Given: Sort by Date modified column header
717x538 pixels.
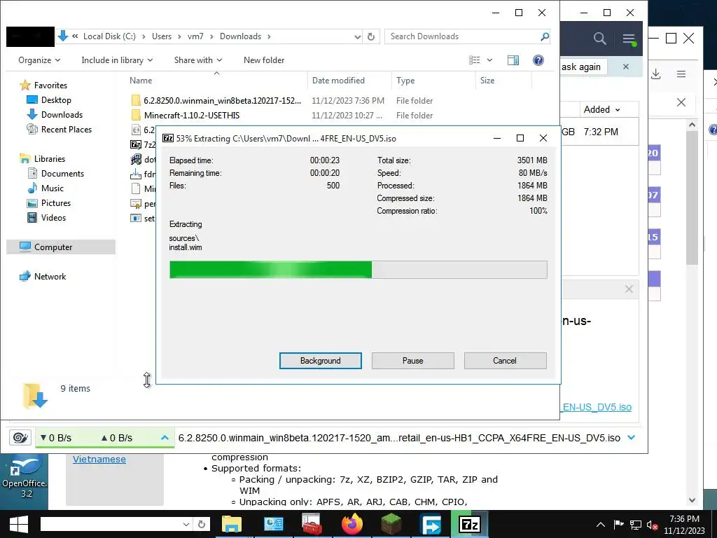Looking at the screenshot, I should [x=338, y=81].
